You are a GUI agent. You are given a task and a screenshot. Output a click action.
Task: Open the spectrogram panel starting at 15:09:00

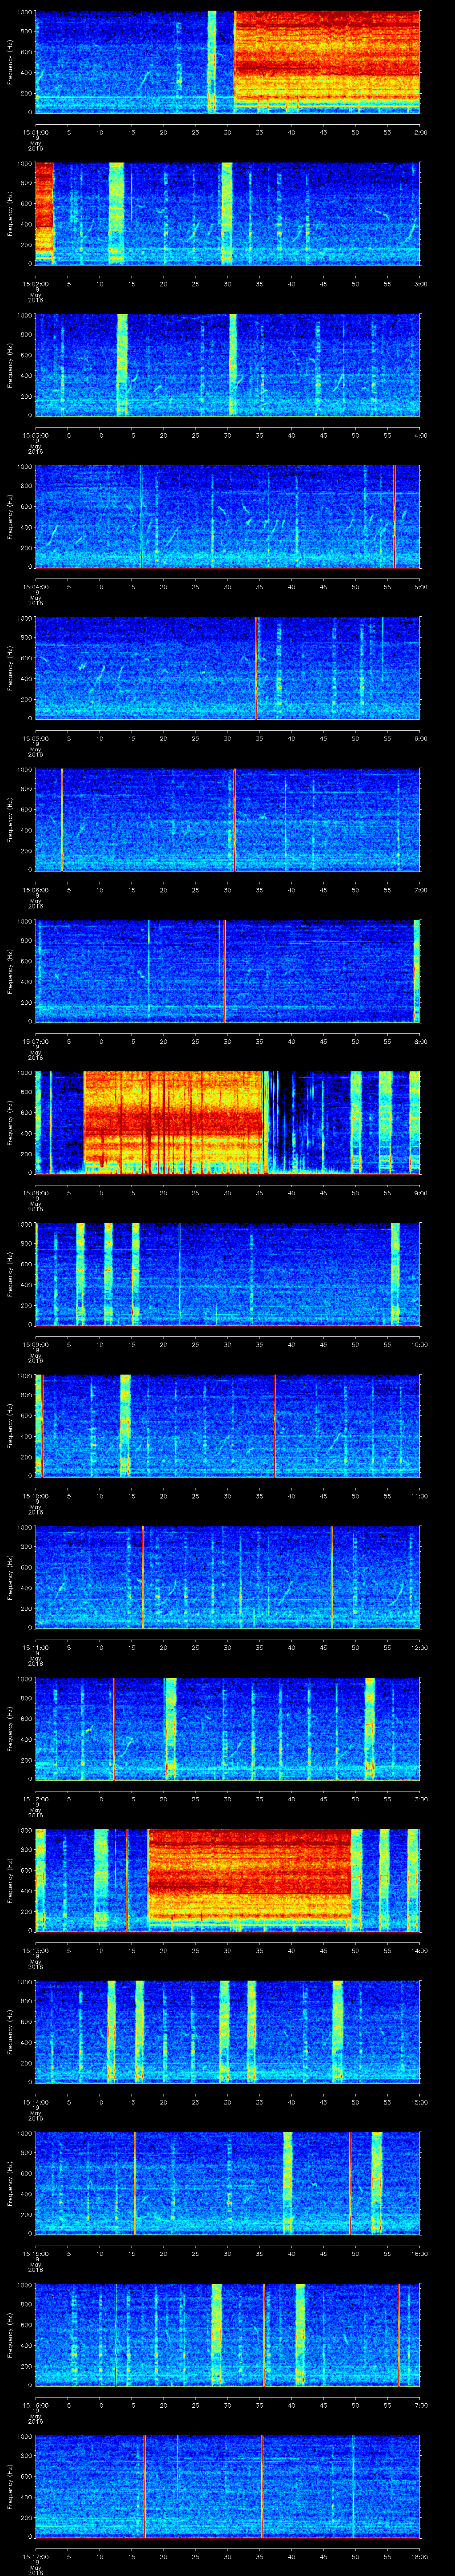click(x=227, y=1273)
